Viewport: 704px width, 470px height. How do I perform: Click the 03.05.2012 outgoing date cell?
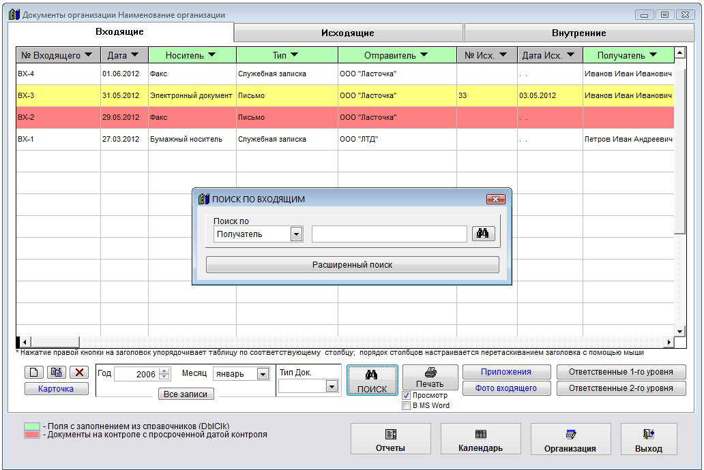550,95
